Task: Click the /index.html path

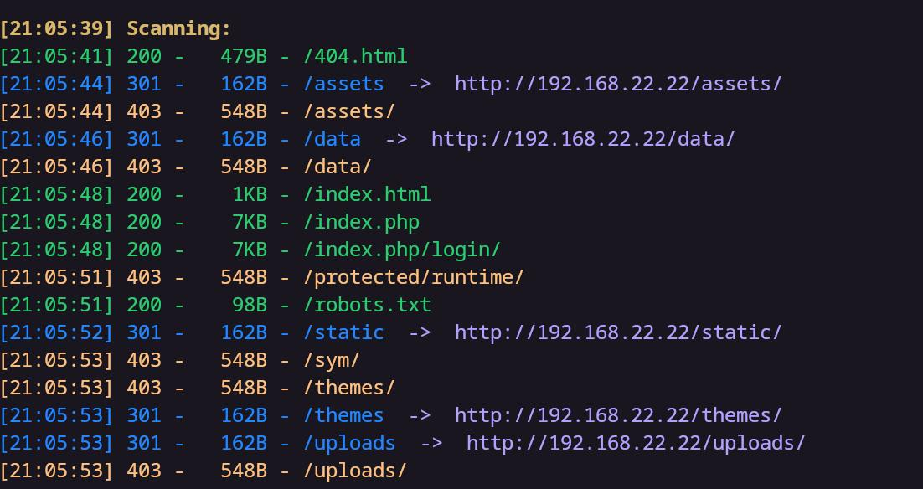Action: (x=367, y=194)
